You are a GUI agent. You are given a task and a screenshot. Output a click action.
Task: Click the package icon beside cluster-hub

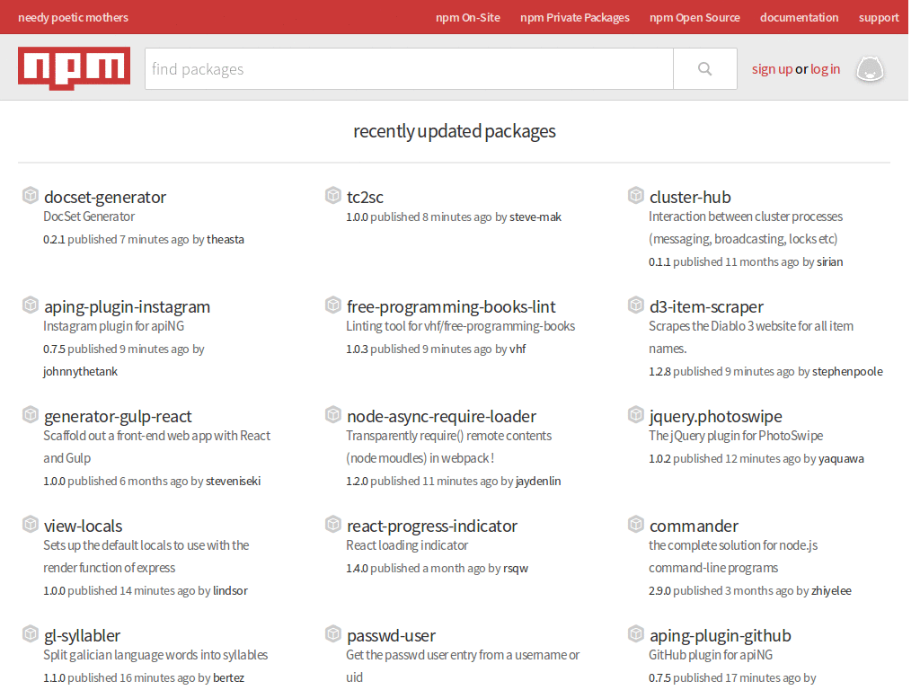636,195
